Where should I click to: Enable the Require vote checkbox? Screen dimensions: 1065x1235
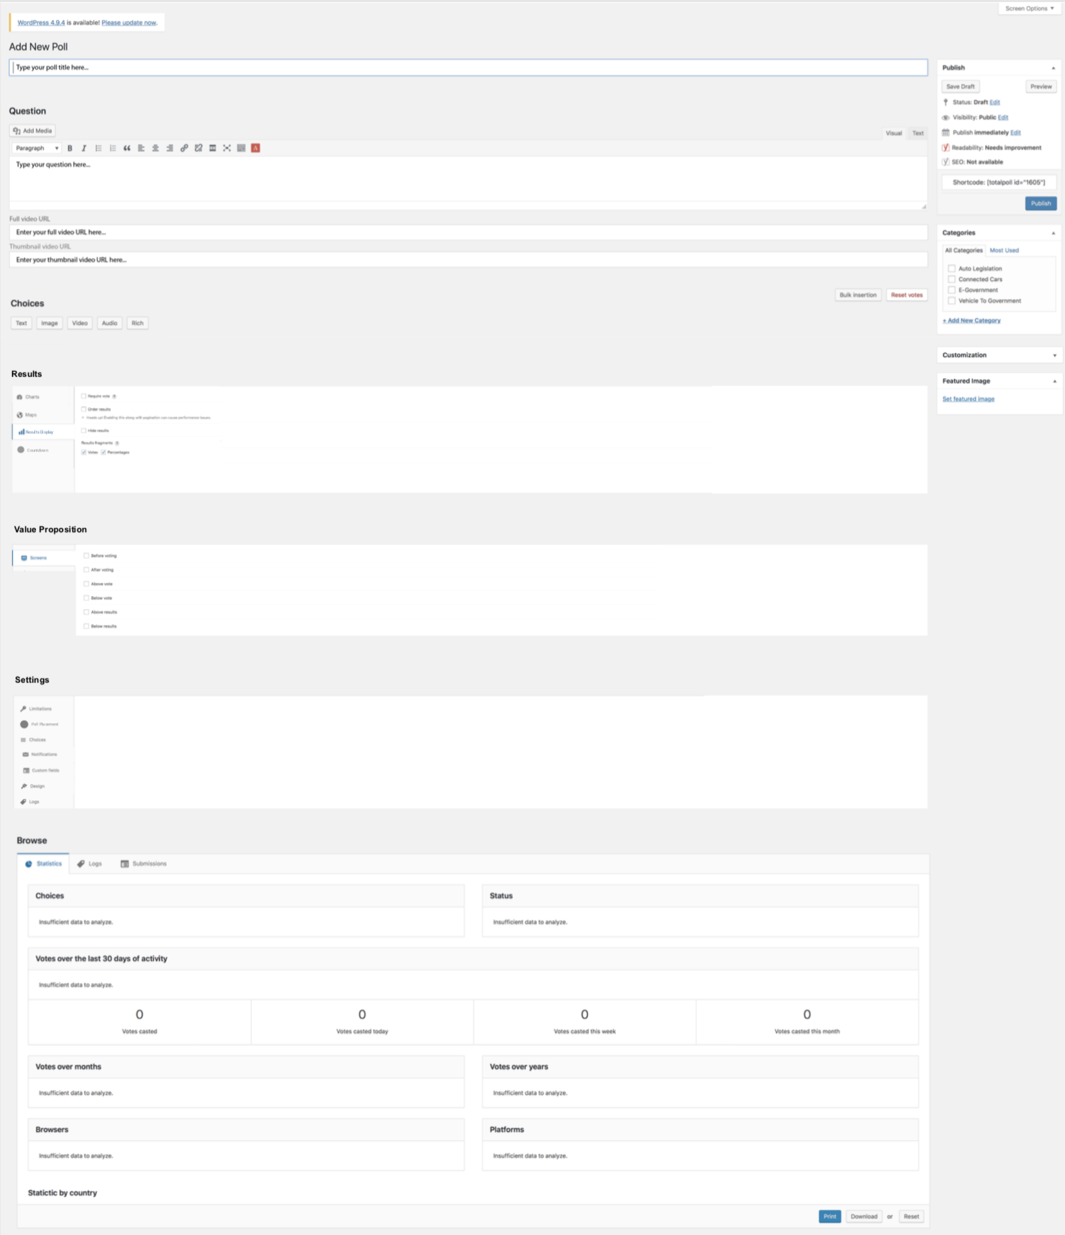83,396
